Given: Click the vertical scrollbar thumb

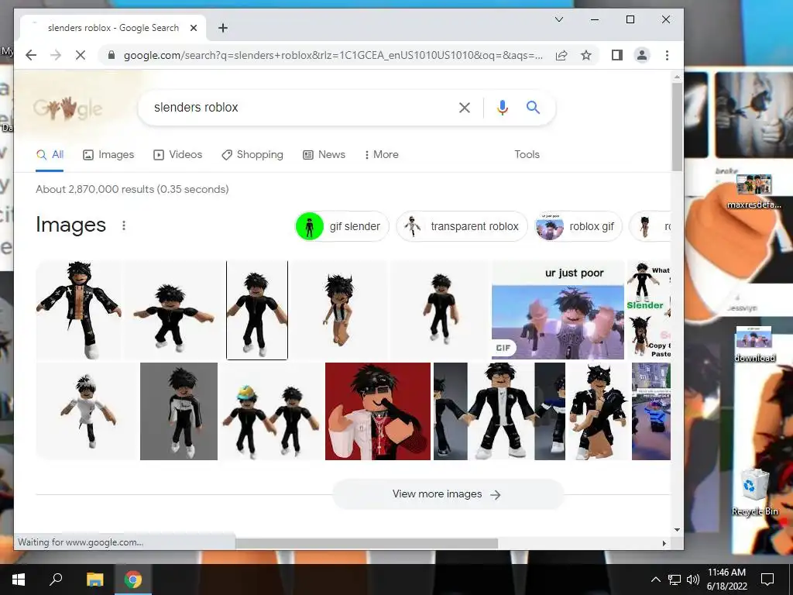Looking at the screenshot, I should pos(677,126).
